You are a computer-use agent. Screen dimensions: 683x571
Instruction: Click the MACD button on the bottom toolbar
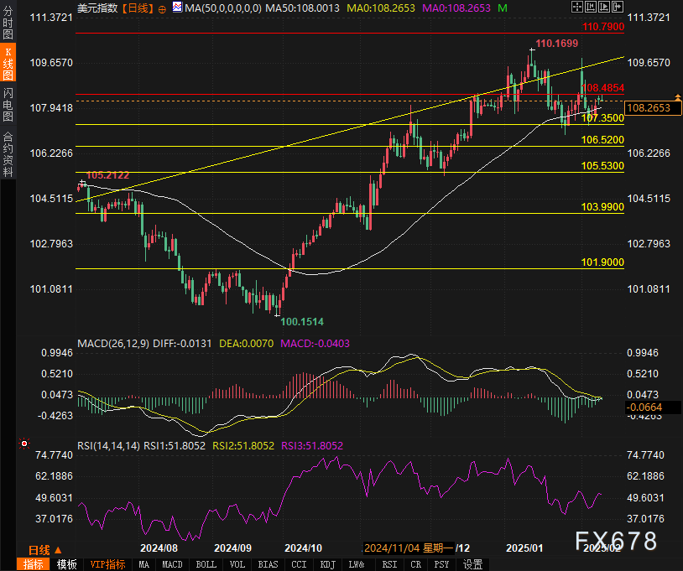(x=171, y=563)
